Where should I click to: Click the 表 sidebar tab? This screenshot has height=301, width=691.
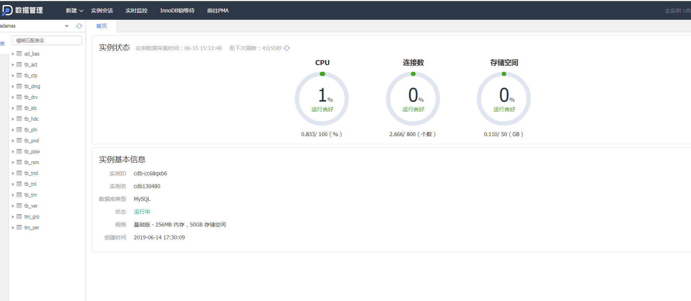[2, 44]
